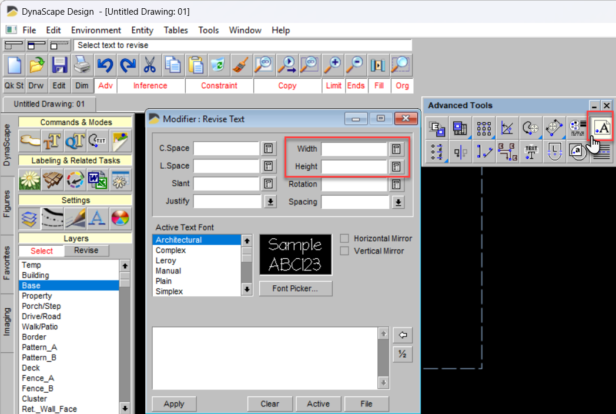Switch to the Figures side tab
The image size is (616, 414).
(x=8, y=204)
